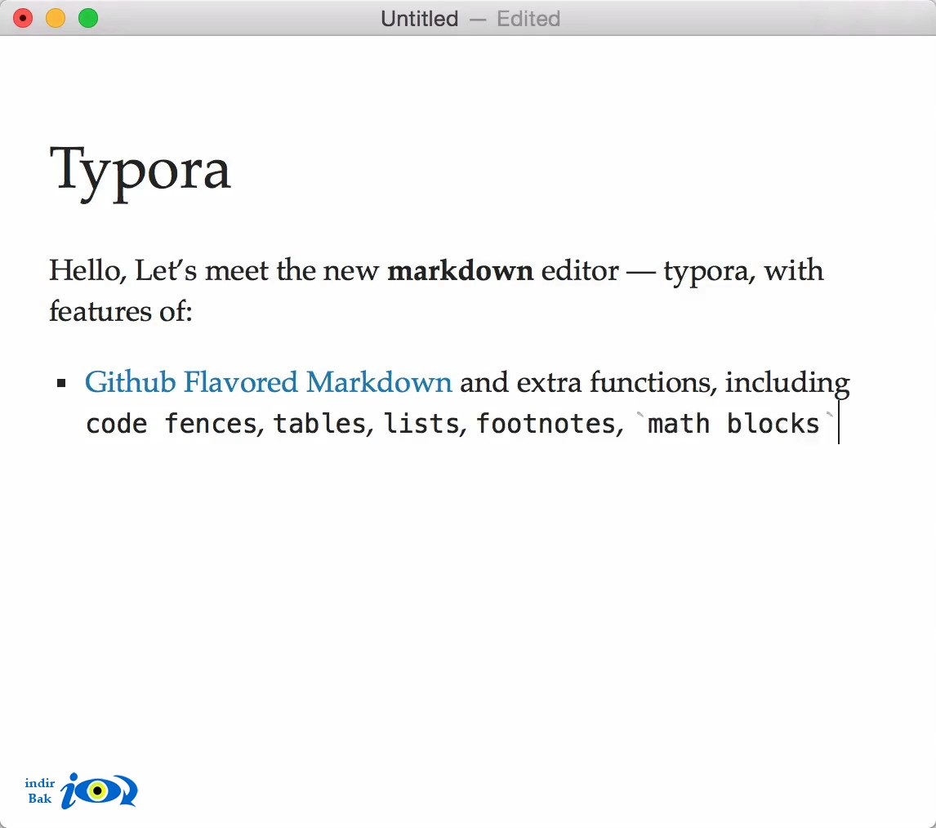Image resolution: width=936 pixels, height=828 pixels.
Task: Click the word 'footnotes' in the list
Action: point(546,424)
